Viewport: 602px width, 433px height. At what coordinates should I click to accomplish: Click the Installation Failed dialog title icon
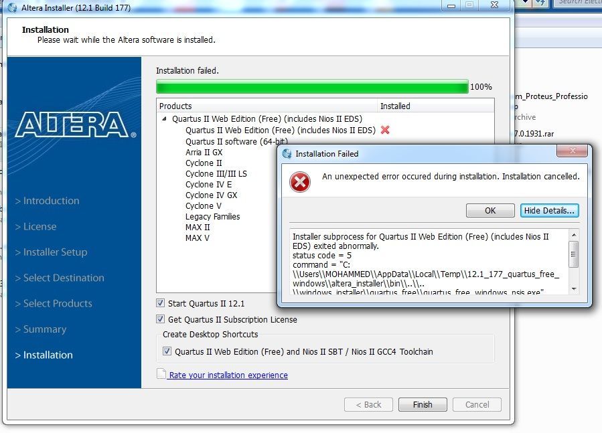(x=287, y=154)
